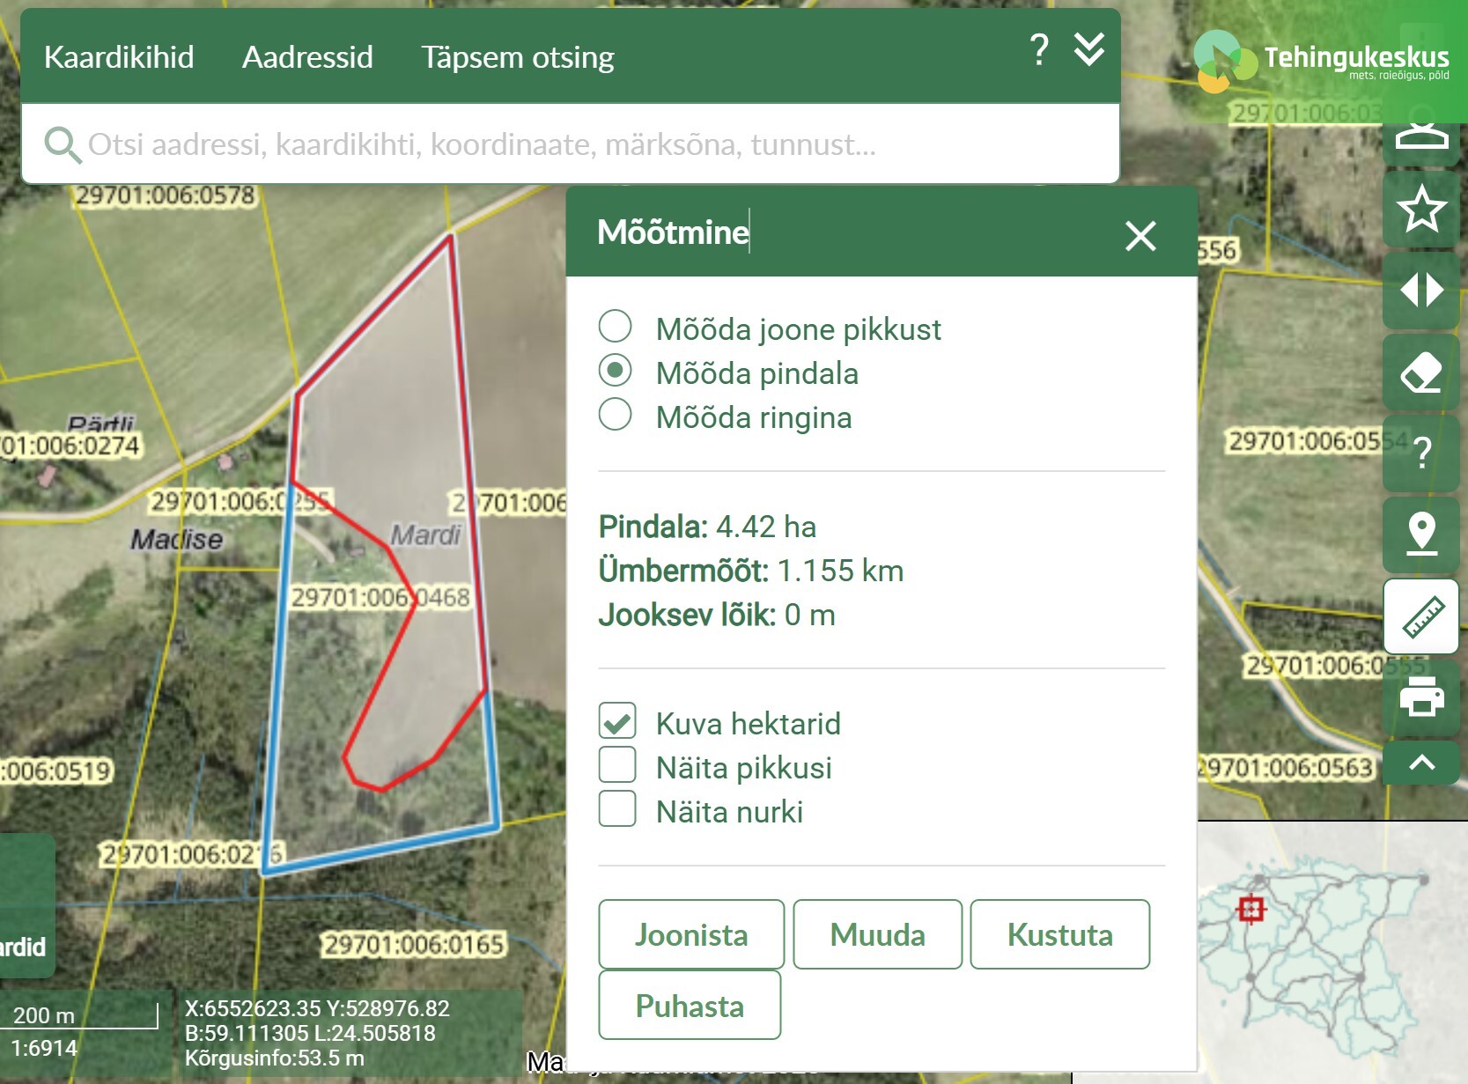Click the Estonia overview minimap
This screenshot has width=1468, height=1084.
click(1330, 951)
